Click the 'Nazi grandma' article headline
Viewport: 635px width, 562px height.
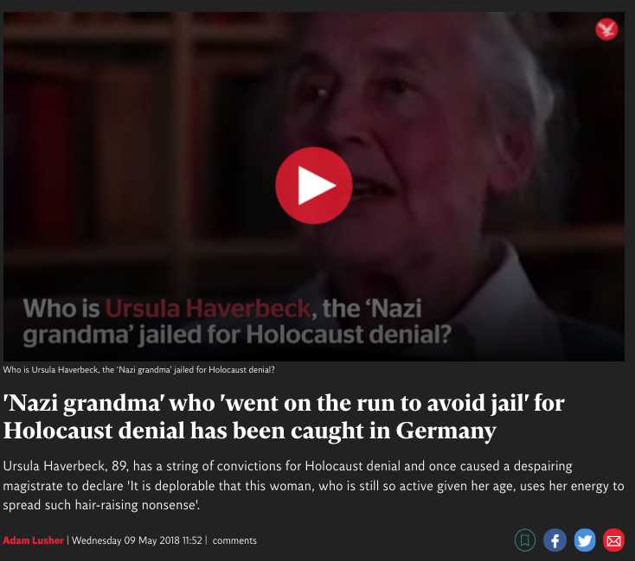pyautogui.click(x=284, y=417)
